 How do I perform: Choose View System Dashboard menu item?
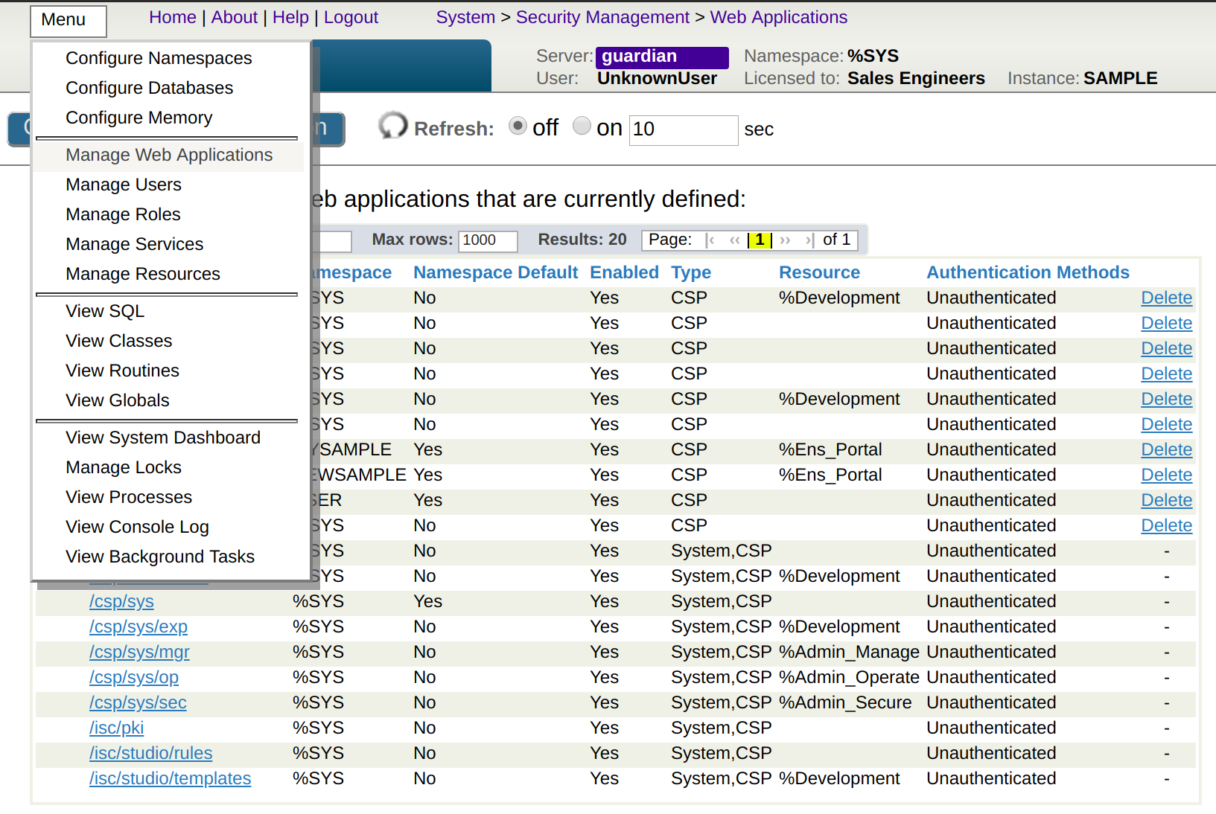(163, 438)
